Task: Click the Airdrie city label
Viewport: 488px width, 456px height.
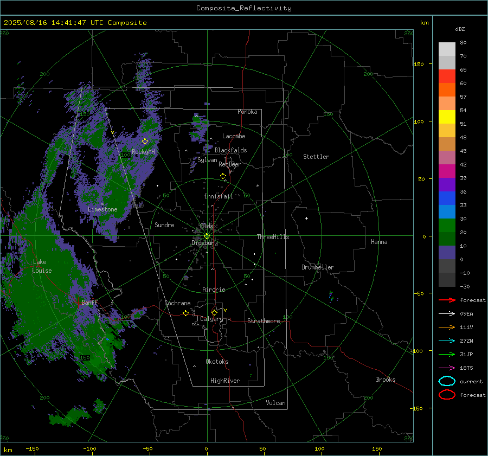Action: pos(214,290)
